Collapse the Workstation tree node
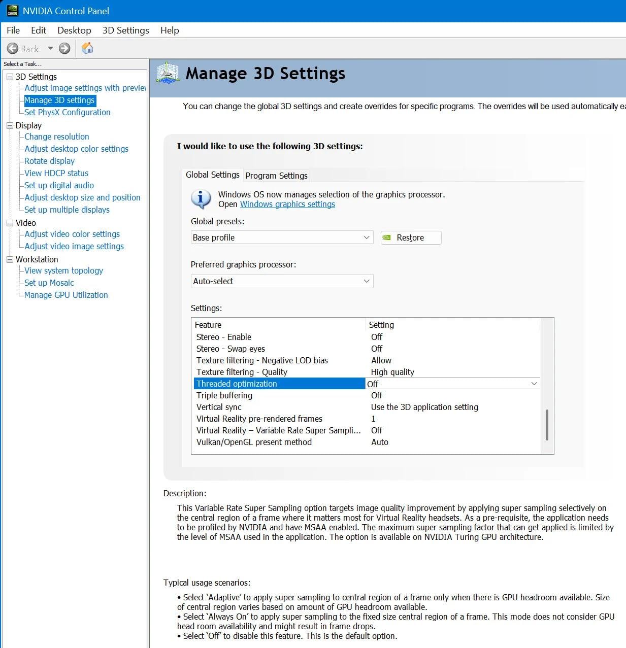The height and width of the screenshot is (648, 626). click(x=10, y=259)
